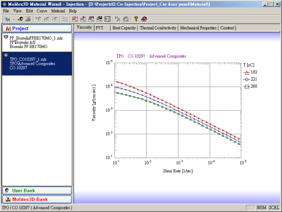Click the chart title 'TPO CO 10297 Advanced Composites'

coord(151,56)
